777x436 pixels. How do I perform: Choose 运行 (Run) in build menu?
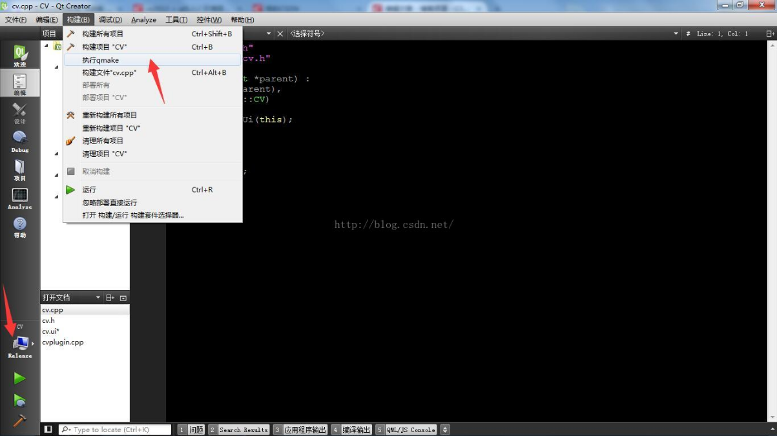pyautogui.click(x=152, y=190)
